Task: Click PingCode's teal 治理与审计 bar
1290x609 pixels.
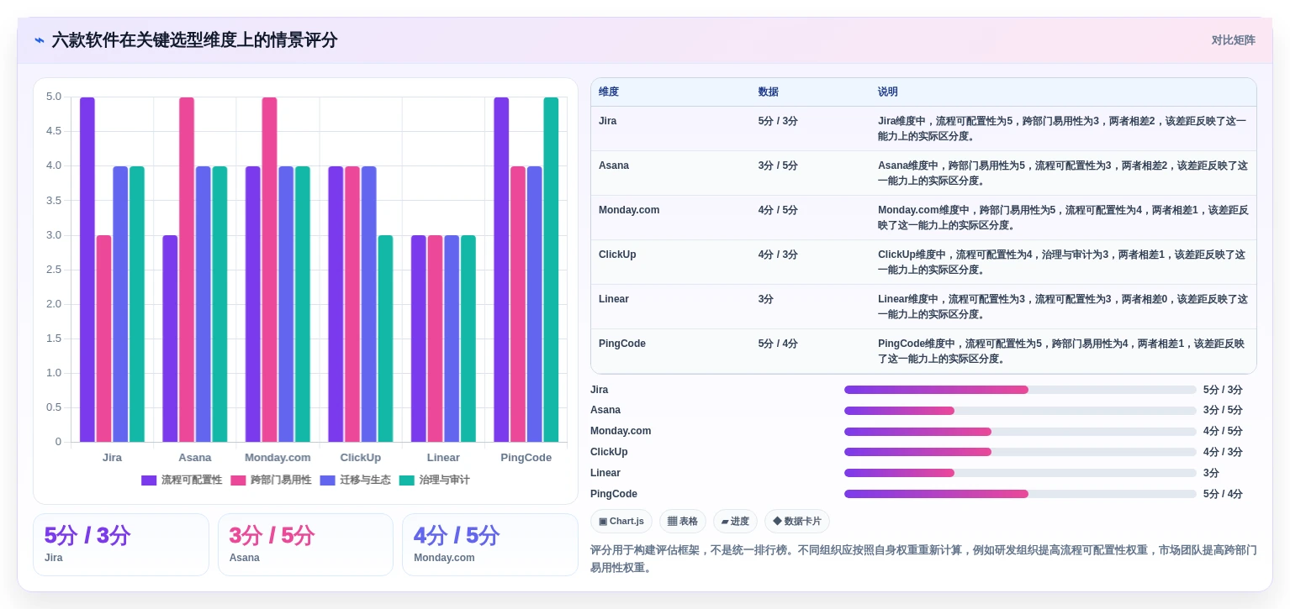Action: (x=551, y=270)
